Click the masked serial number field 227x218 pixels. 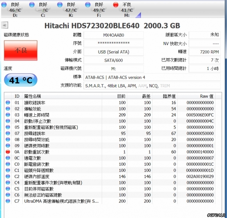click(x=113, y=43)
